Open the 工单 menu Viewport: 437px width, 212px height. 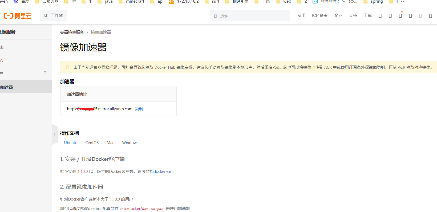(368, 15)
